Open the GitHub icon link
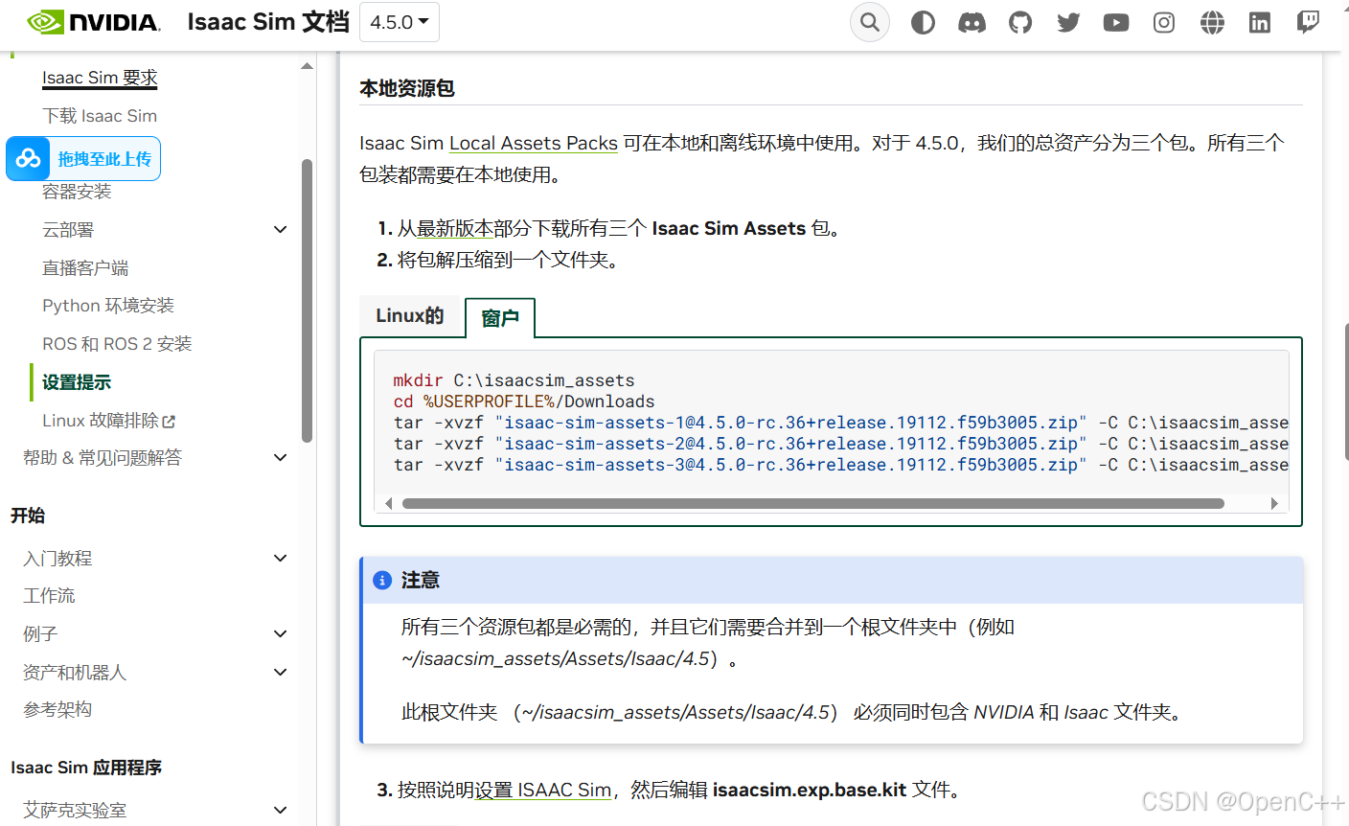 click(1020, 22)
